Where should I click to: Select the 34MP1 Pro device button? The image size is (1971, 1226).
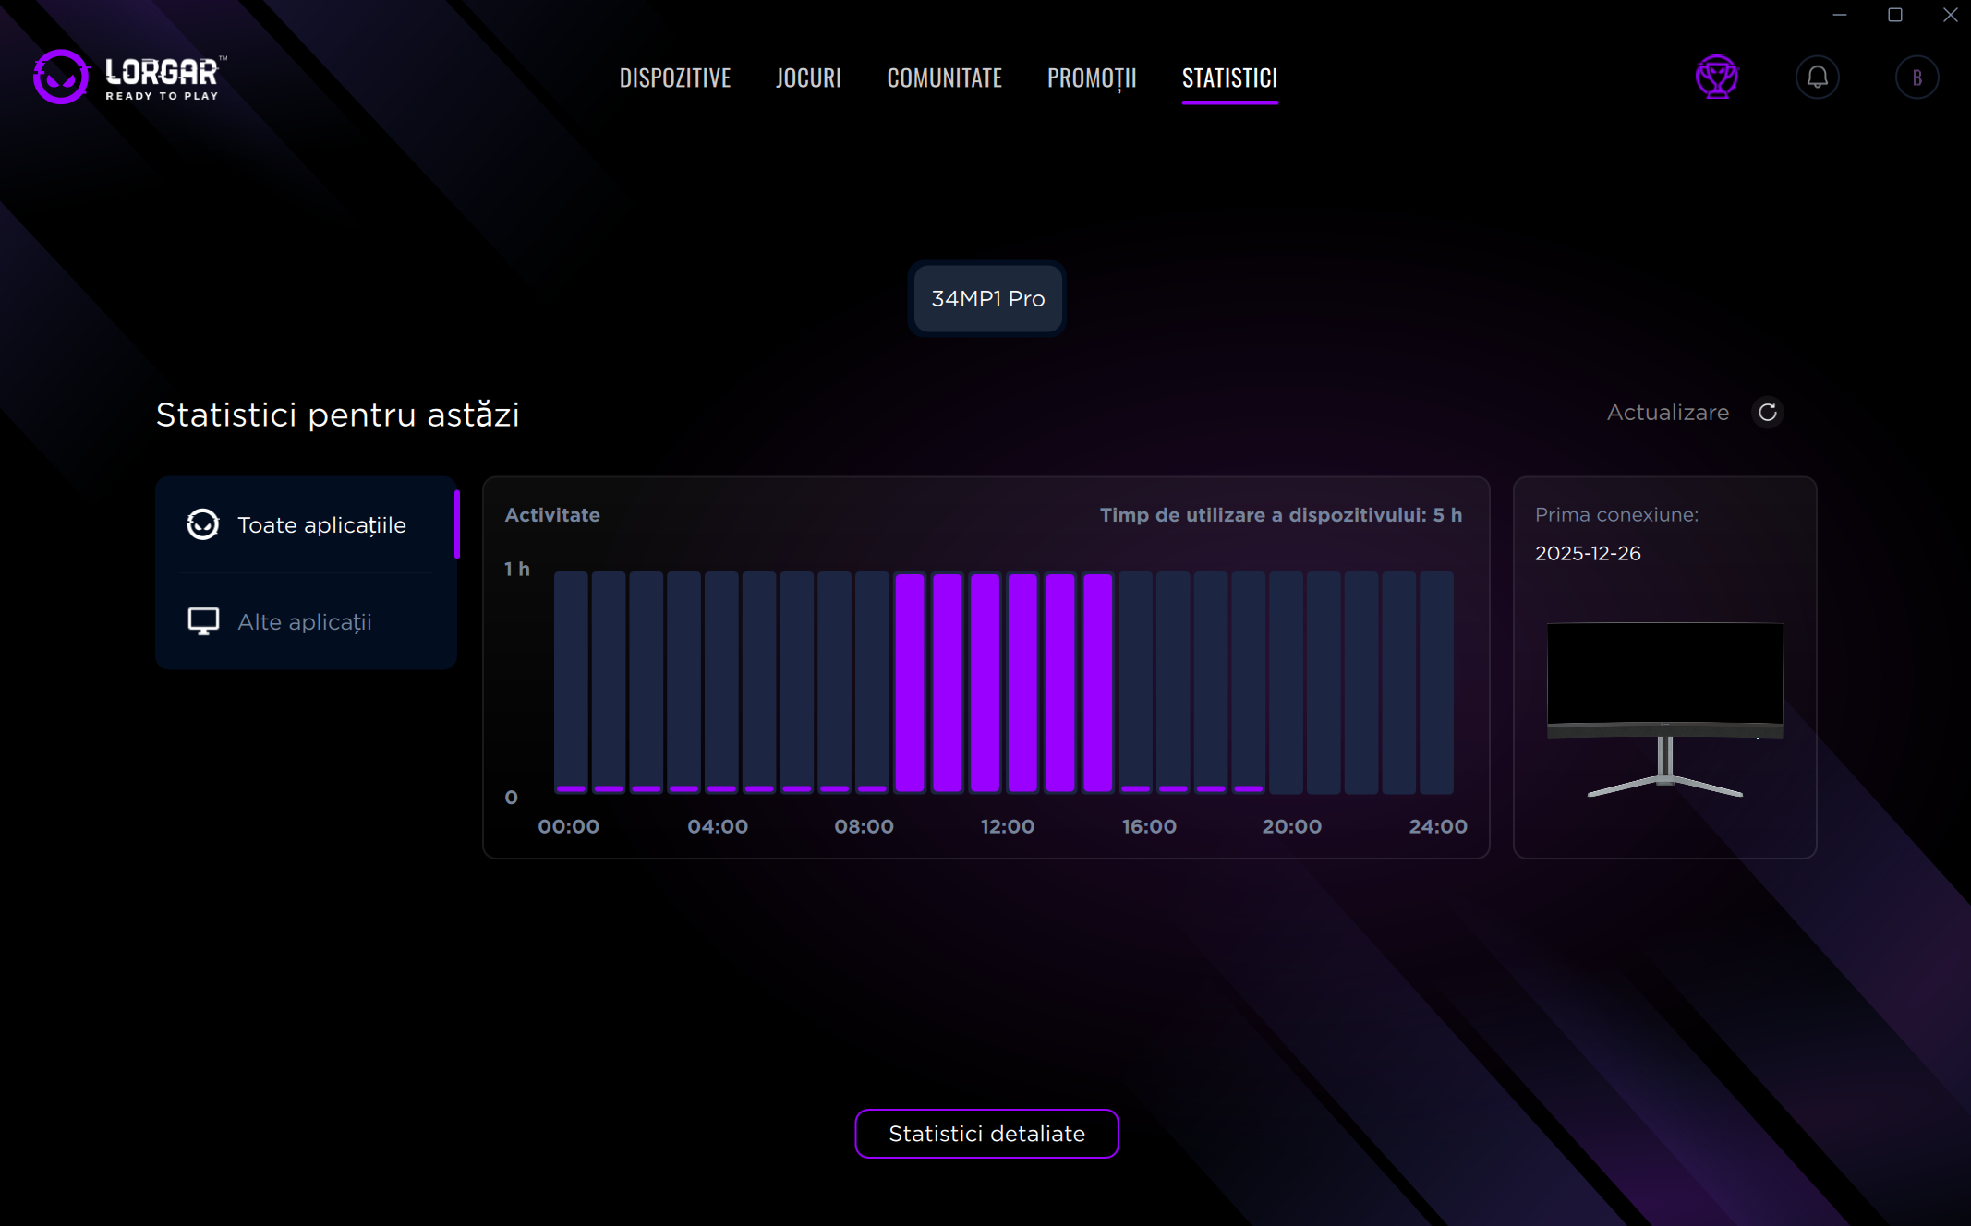pyautogui.click(x=987, y=298)
